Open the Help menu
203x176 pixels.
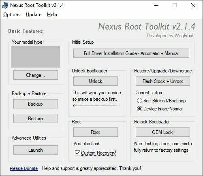[52, 15]
